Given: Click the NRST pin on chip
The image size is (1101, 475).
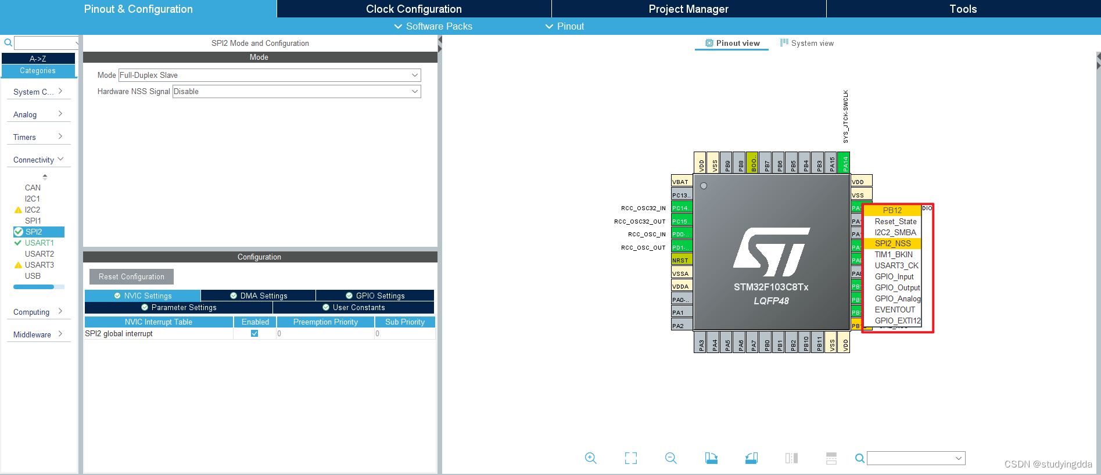Looking at the screenshot, I should pos(682,260).
